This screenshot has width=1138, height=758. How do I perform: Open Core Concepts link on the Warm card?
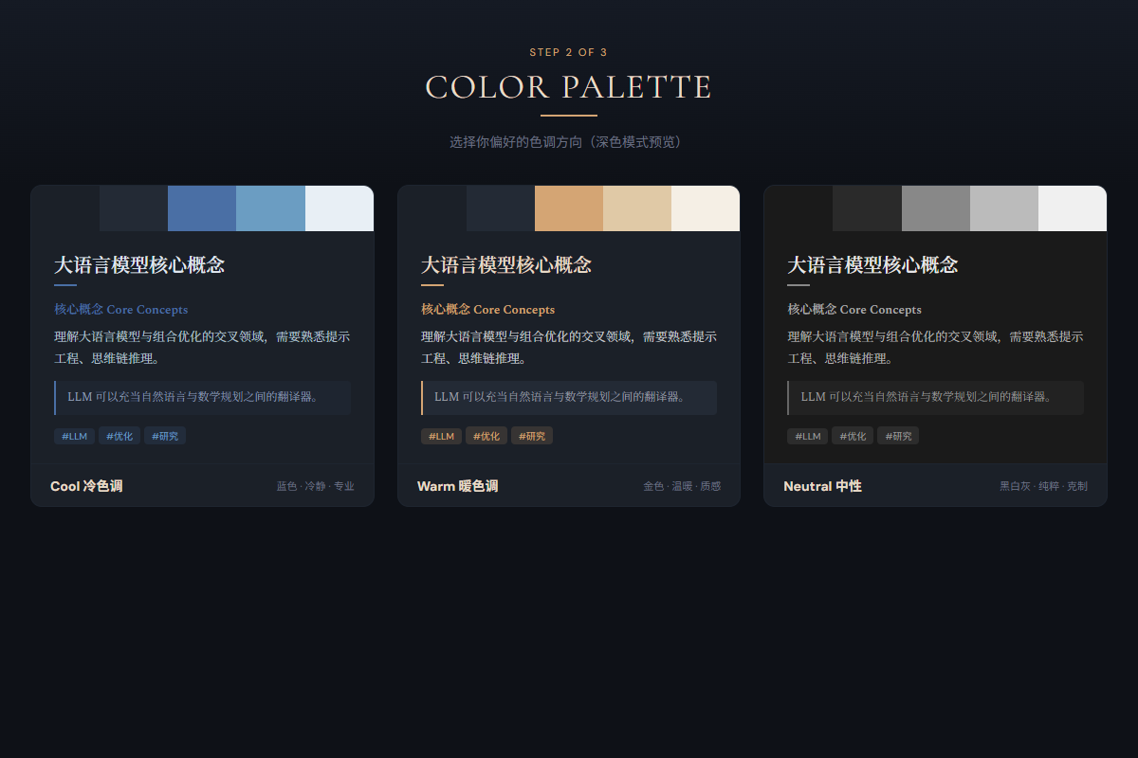tap(486, 309)
